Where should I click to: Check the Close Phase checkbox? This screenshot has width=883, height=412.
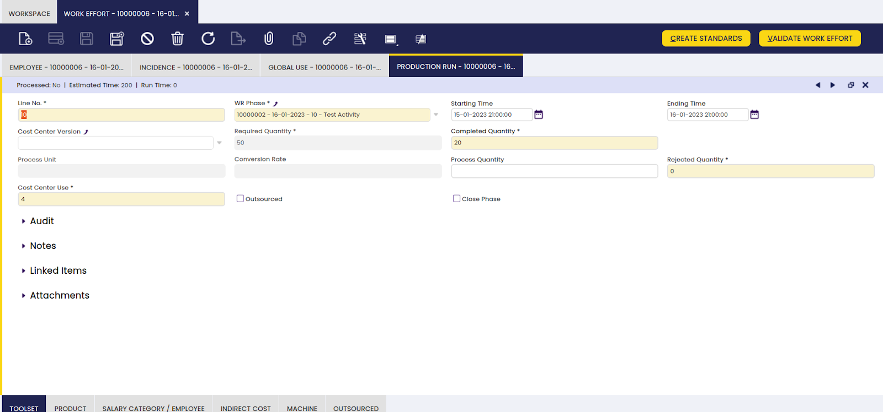[x=456, y=199]
